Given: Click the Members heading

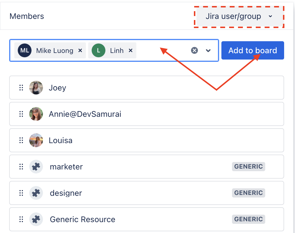Looking at the screenshot, I should coord(27,16).
